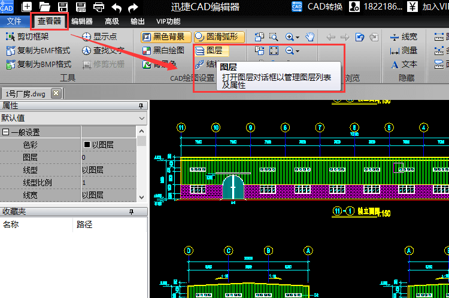Click the account number 1822186
The height and width of the screenshot is (298, 449).
pos(383,7)
